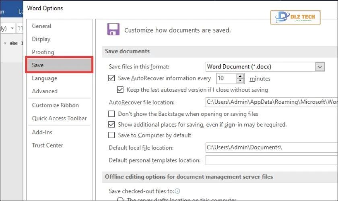Click the Save documents section heading
This screenshot has width=338, height=201.
(127, 51)
